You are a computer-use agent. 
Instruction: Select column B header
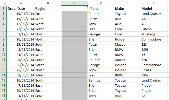[48, 3]
